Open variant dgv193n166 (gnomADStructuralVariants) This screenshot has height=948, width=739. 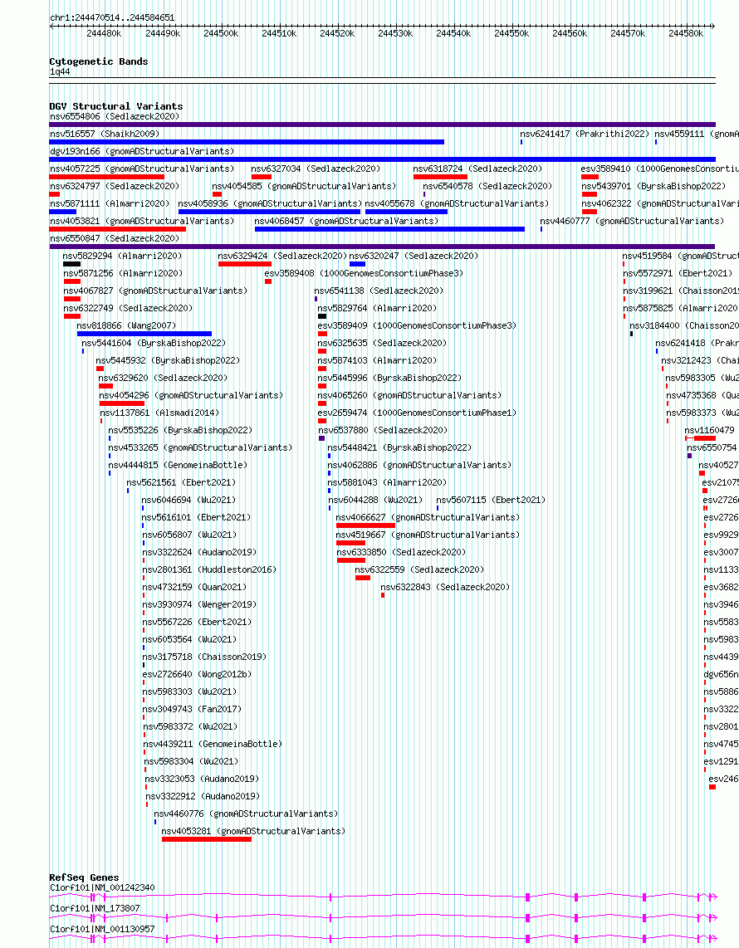point(141,151)
